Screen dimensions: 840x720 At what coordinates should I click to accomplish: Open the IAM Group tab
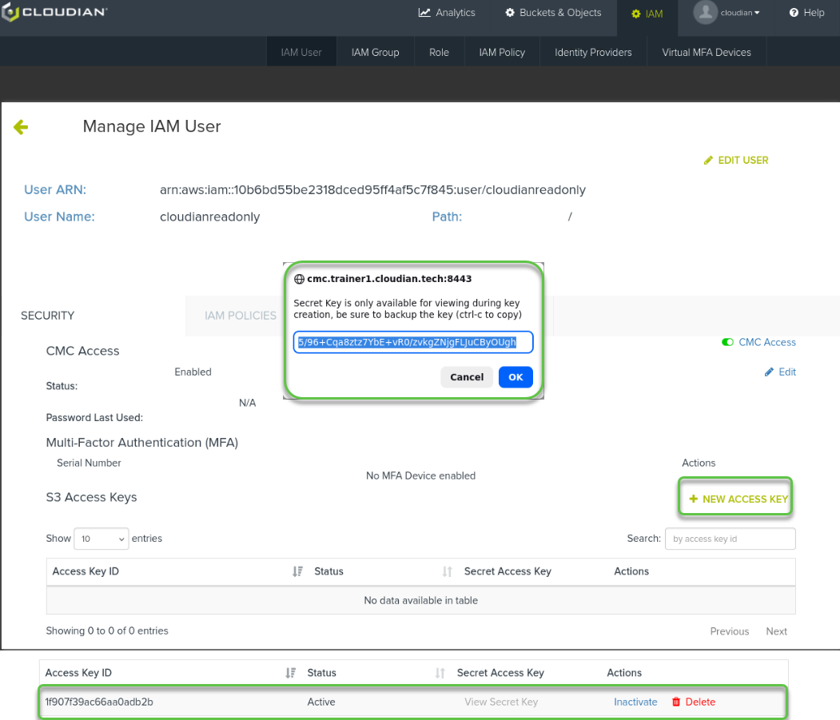click(x=375, y=53)
